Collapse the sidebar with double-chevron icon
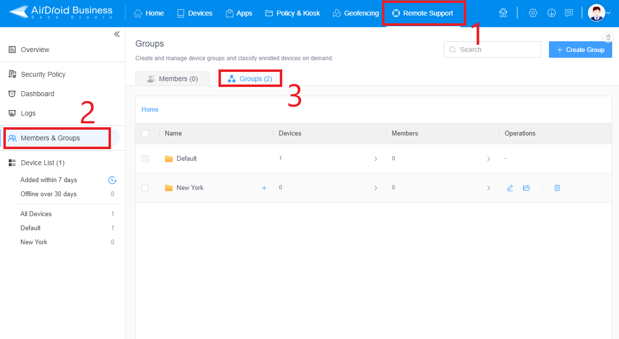619x339 pixels. click(117, 34)
